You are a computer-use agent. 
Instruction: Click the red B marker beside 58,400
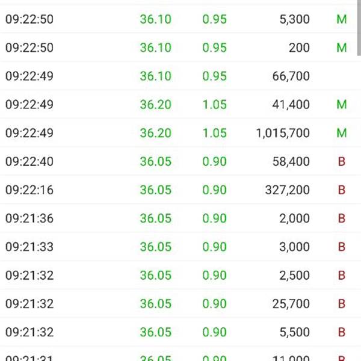click(x=342, y=161)
